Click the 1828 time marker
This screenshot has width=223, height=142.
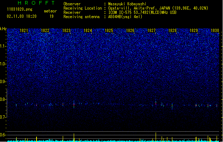click(x=172, y=31)
